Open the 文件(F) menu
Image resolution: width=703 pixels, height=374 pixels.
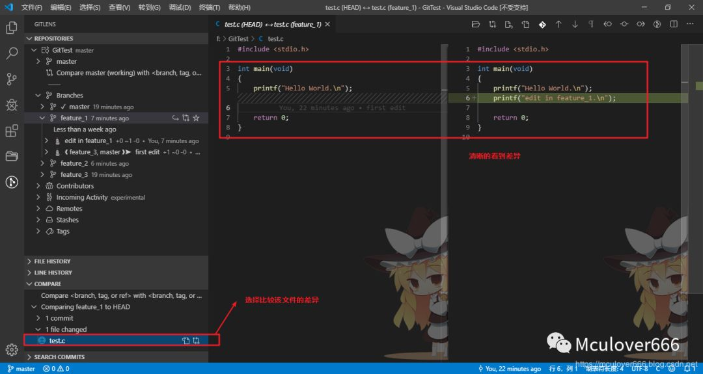pyautogui.click(x=32, y=7)
